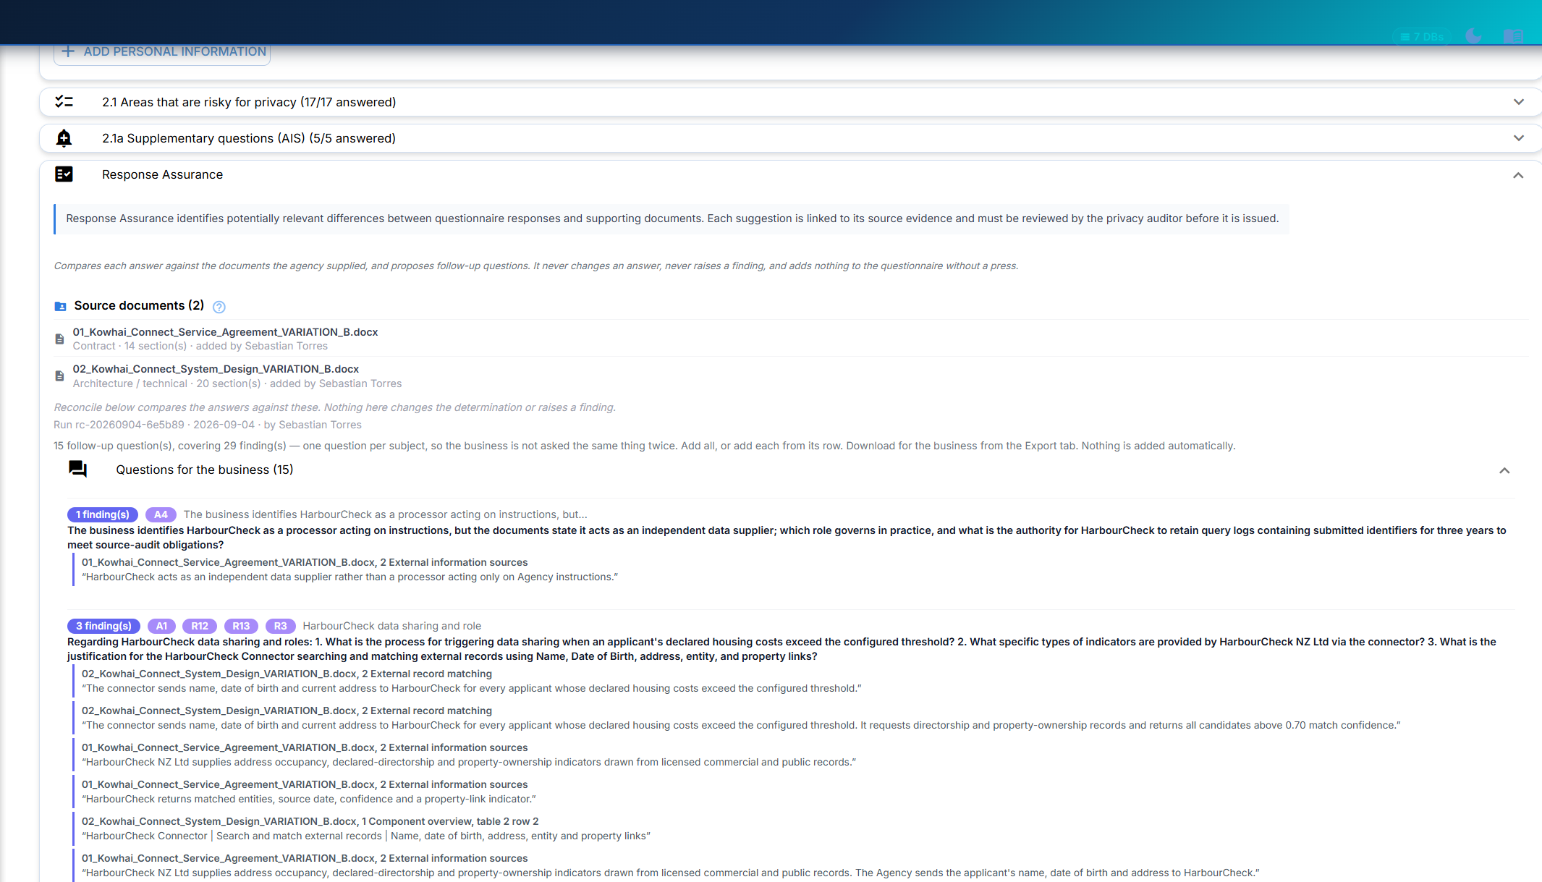Collapse Questions for the business chevron
This screenshot has height=882, width=1542.
pos(1504,470)
